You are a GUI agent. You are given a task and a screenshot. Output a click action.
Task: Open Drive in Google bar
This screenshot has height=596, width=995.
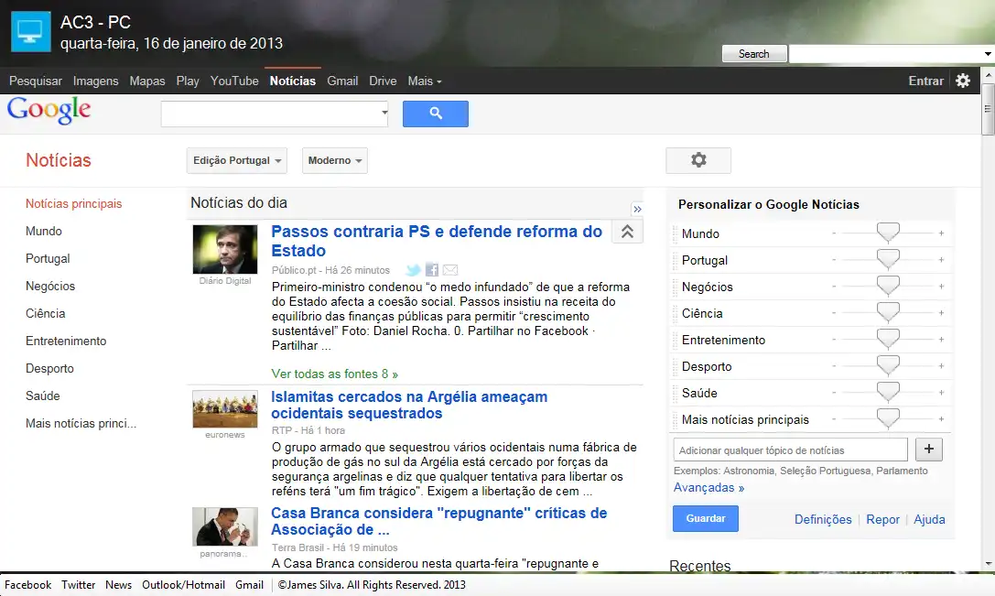(383, 81)
